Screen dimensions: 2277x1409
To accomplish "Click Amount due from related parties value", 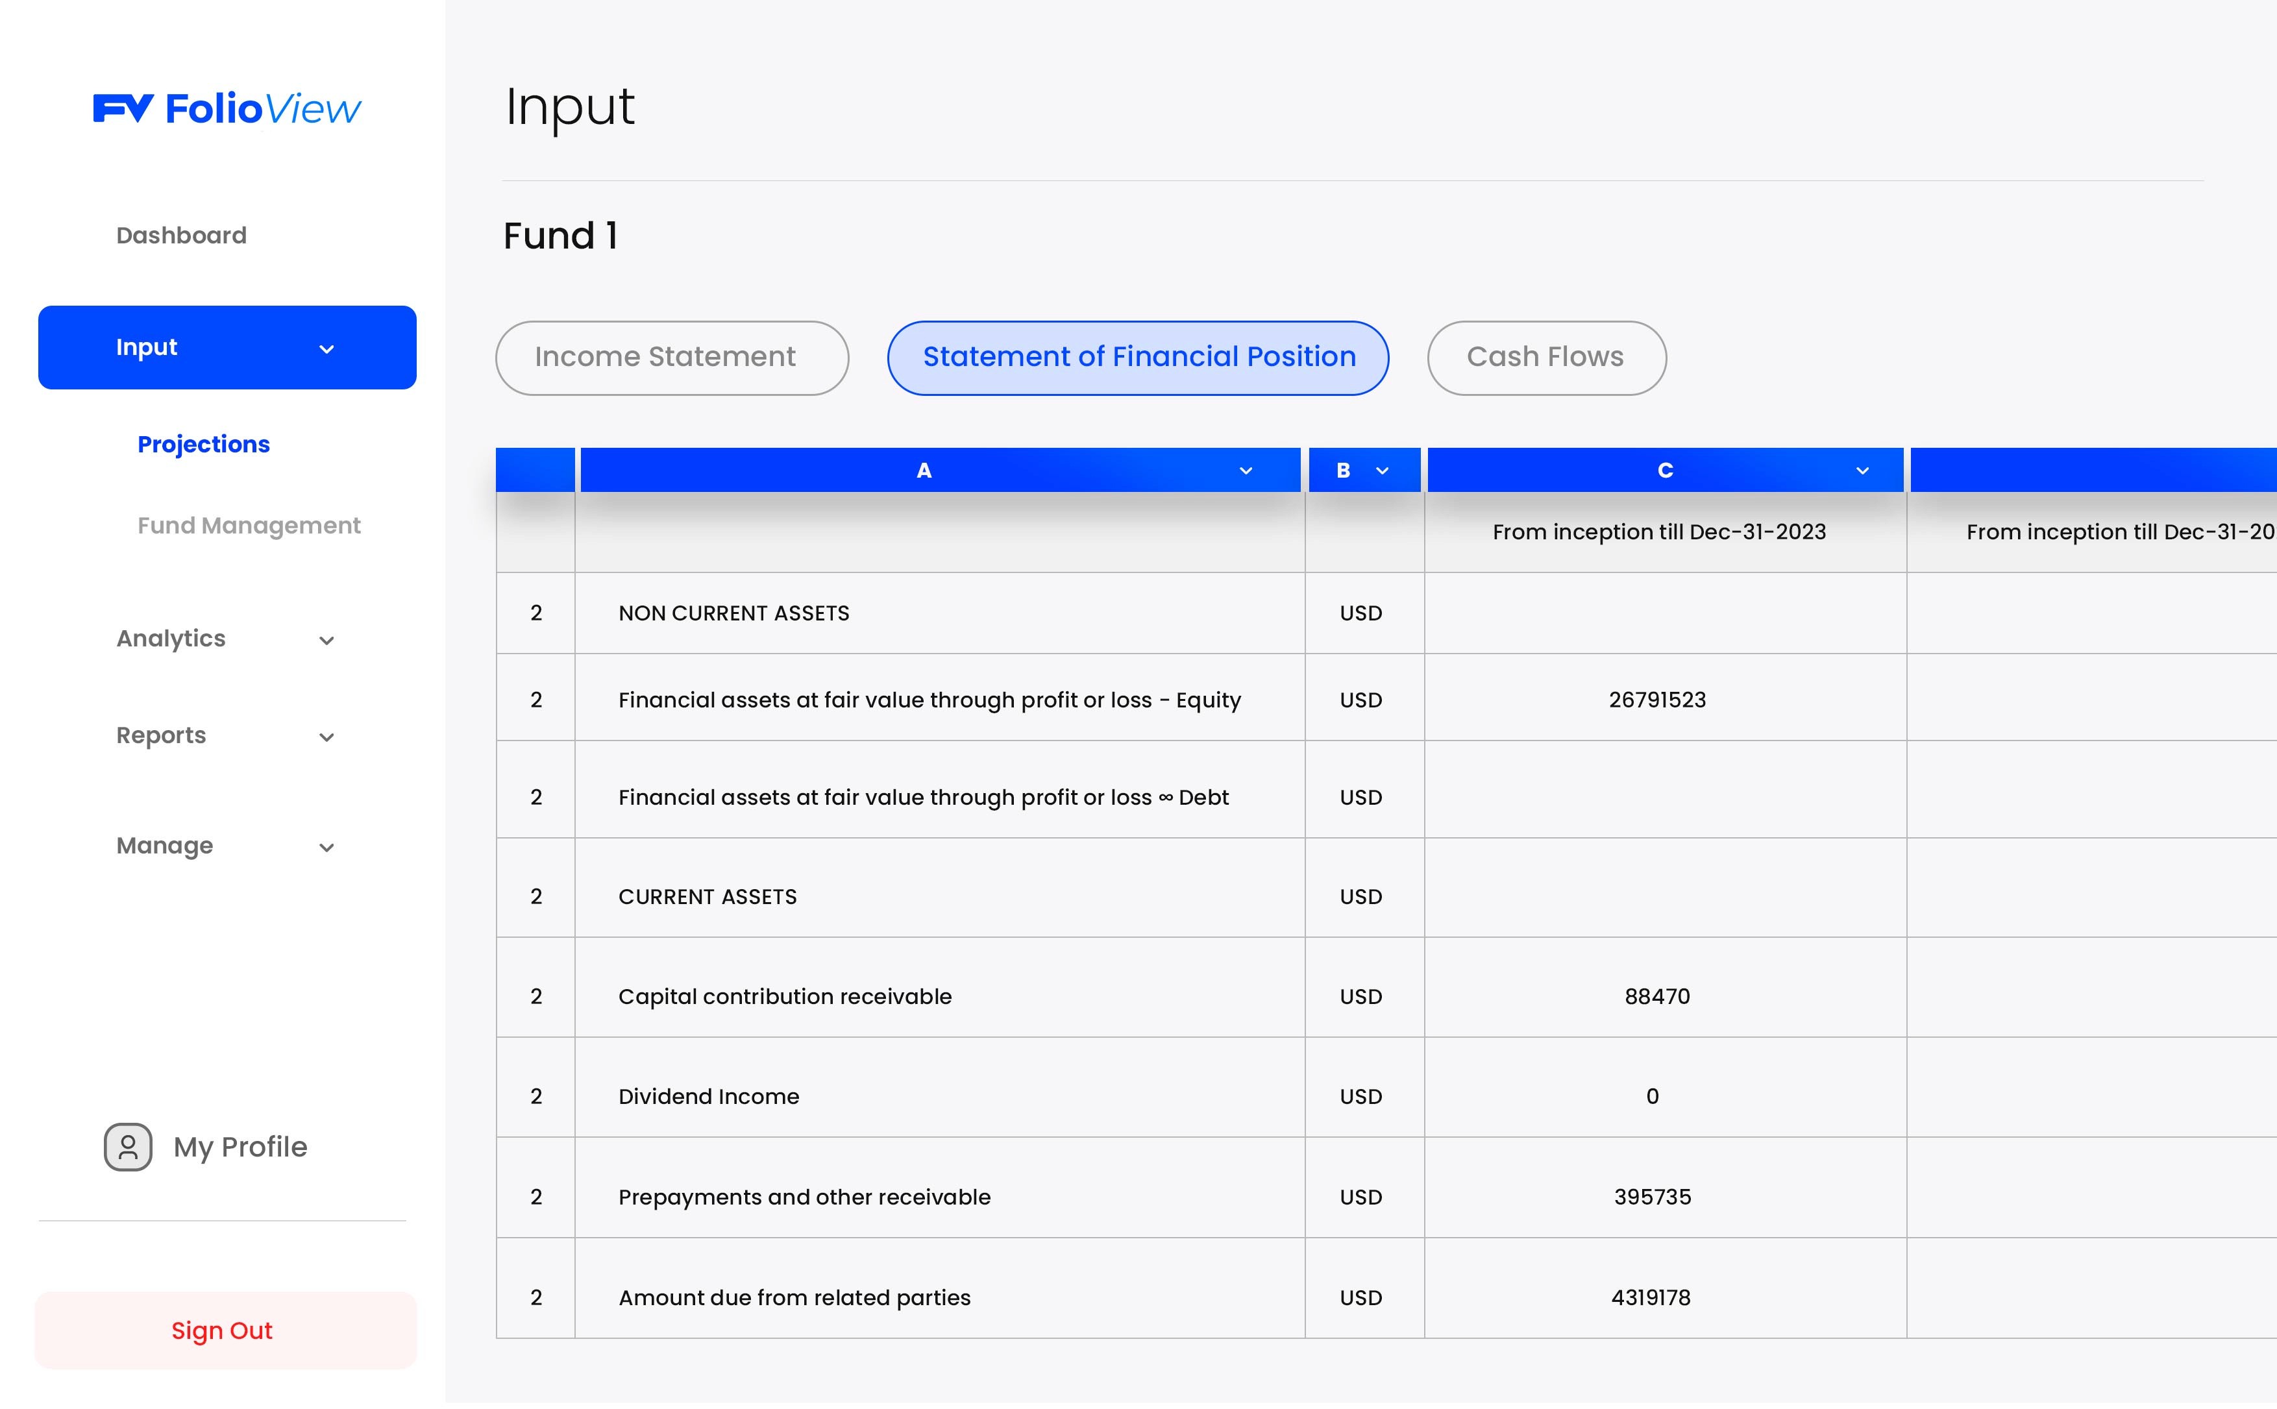I will point(1650,1297).
